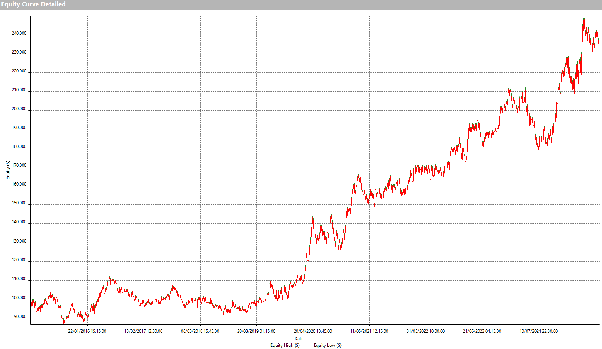The height and width of the screenshot is (349, 602).
Task: Click the Equity High ($) legend label
Action: (x=285, y=345)
